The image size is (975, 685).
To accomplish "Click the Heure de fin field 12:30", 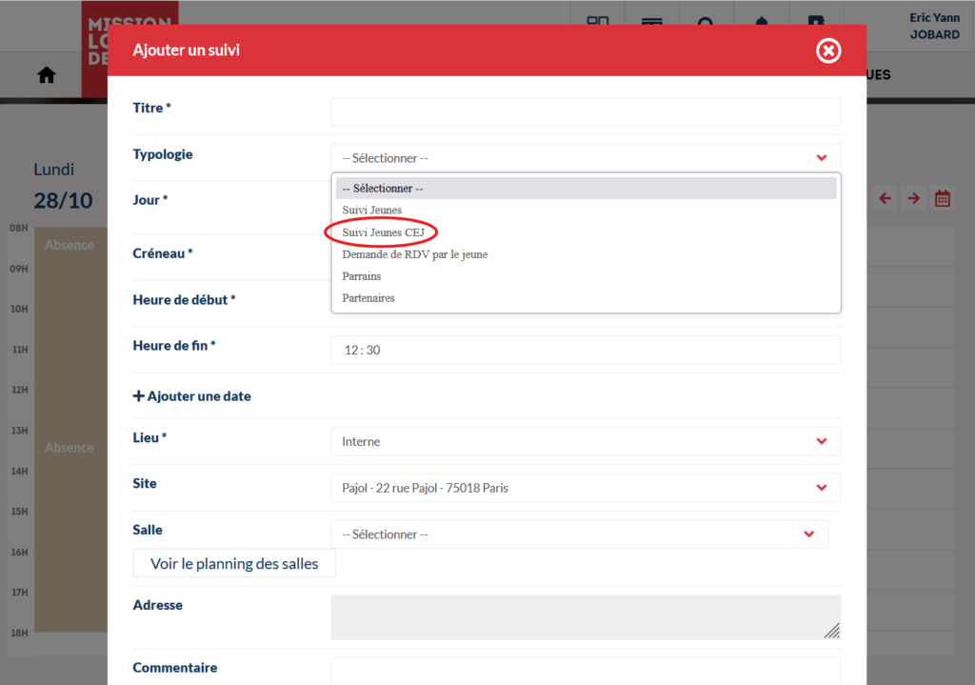I will point(586,350).
